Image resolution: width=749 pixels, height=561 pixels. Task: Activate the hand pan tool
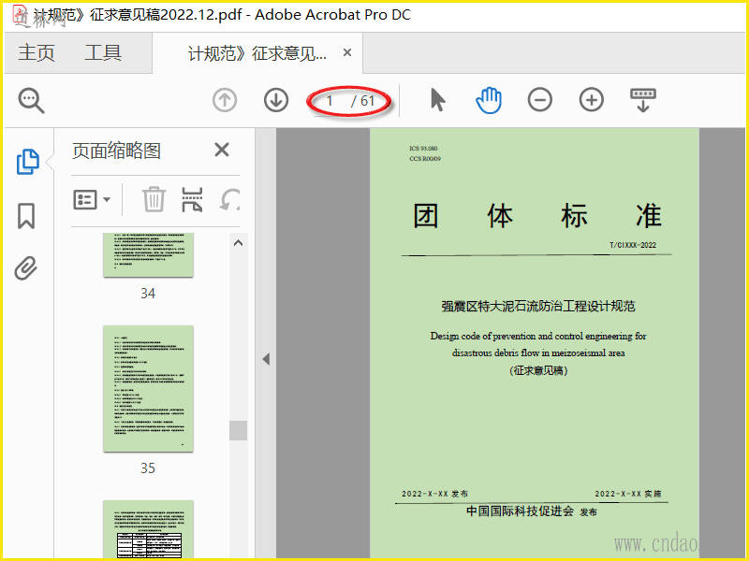489,100
